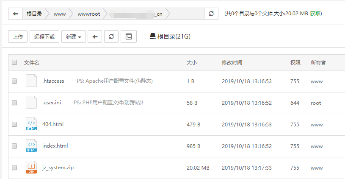Sort by 修改时间 column header

pos(232,63)
